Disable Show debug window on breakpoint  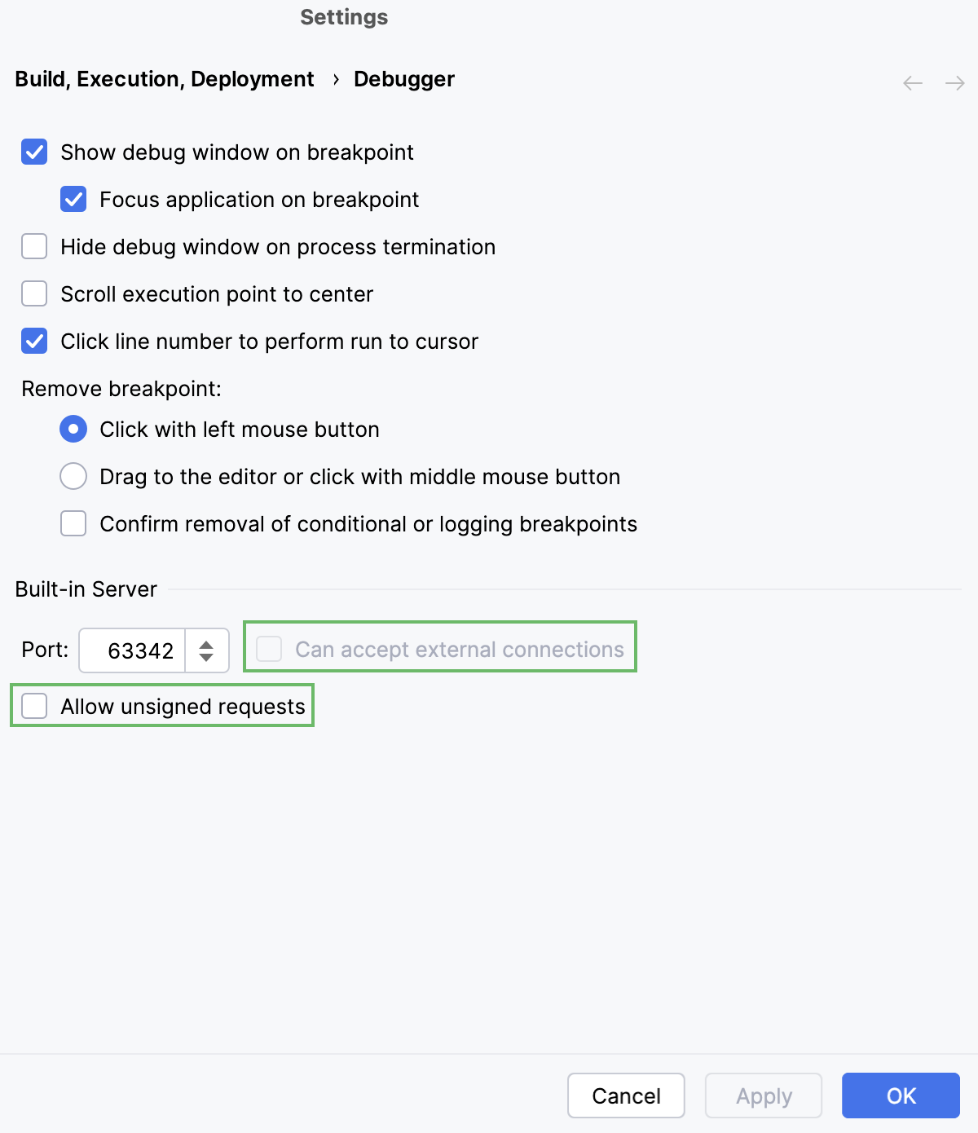coord(33,152)
